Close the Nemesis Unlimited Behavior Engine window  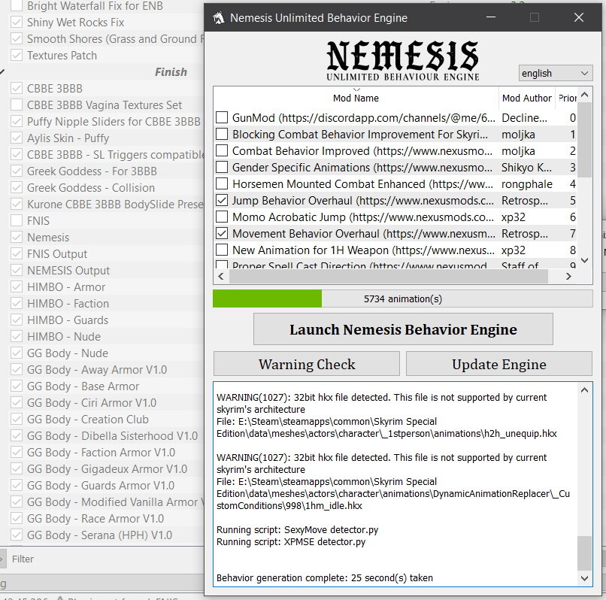579,17
